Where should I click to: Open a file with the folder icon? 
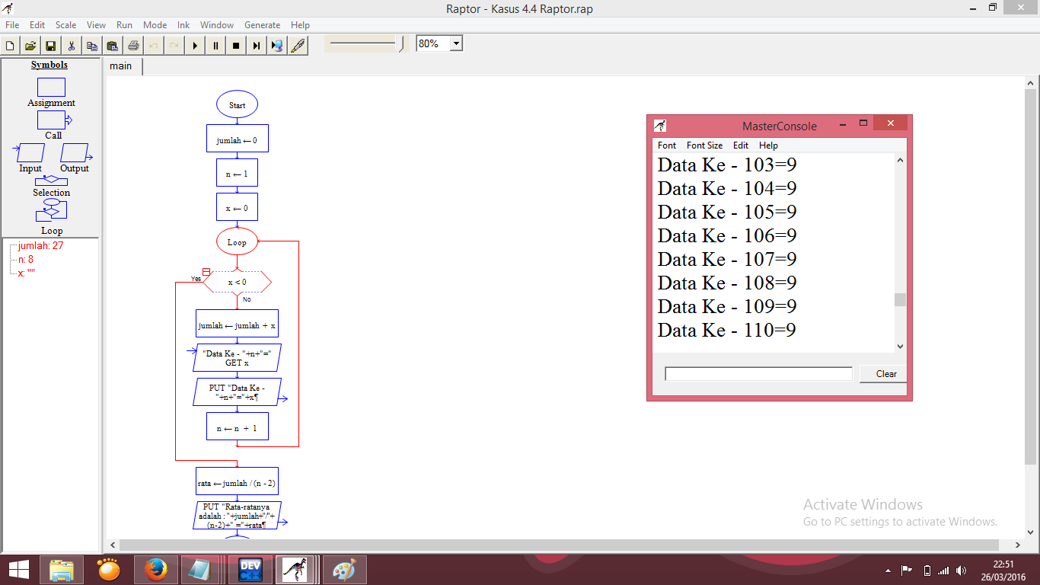pos(30,46)
